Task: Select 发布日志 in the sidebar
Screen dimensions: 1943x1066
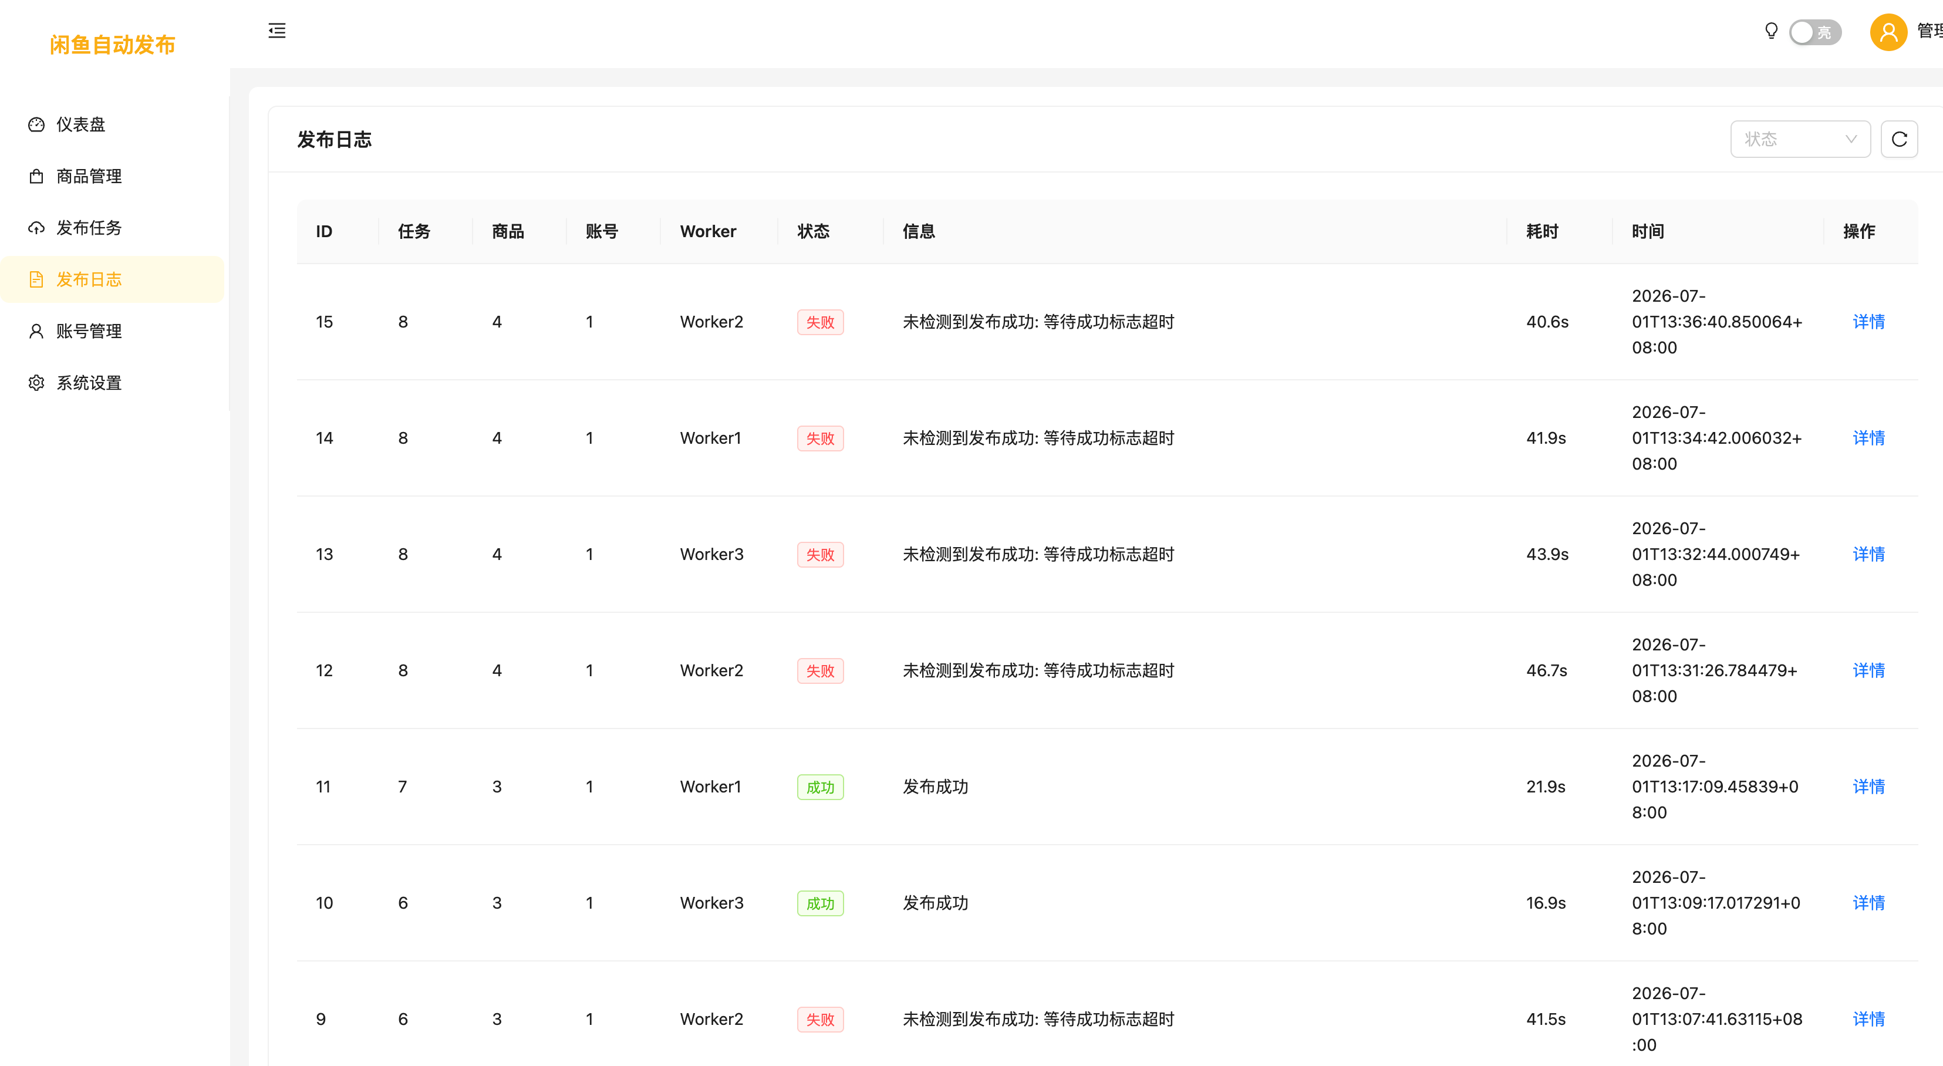Action: [x=113, y=280]
